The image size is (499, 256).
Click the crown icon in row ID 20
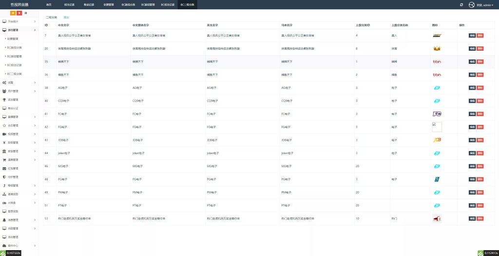[437, 48]
